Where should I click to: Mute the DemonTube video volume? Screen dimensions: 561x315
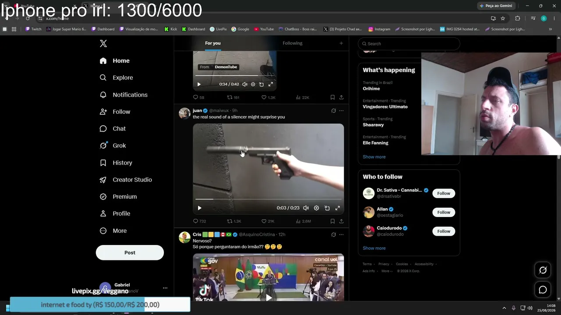point(245,84)
